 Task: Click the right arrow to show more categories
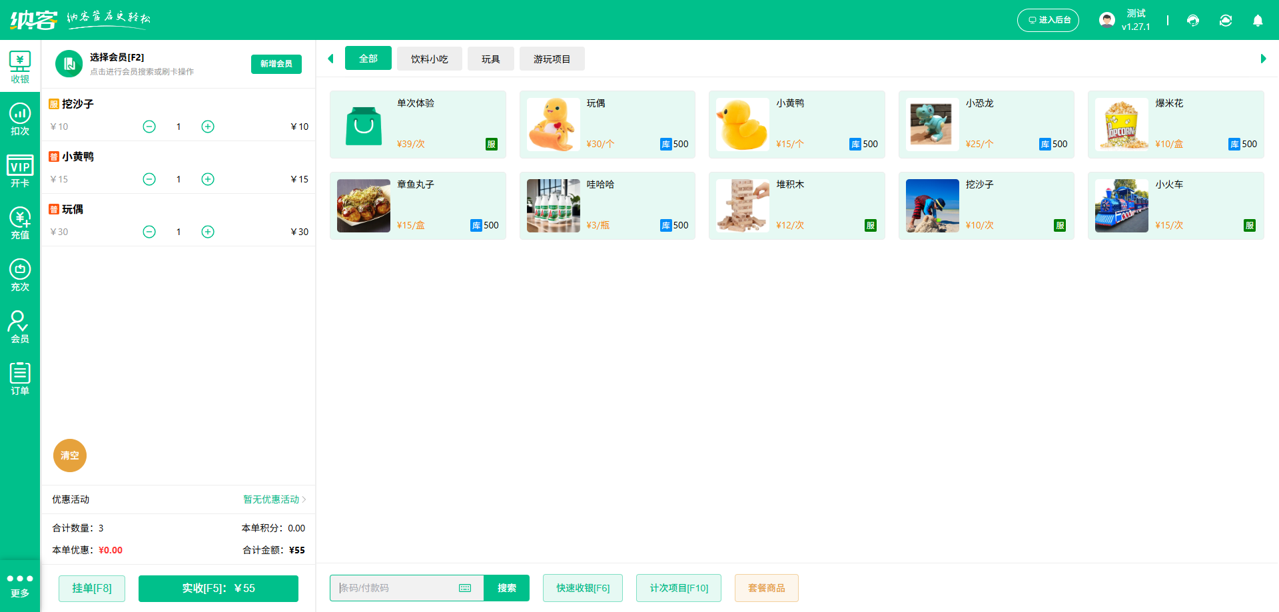(x=1262, y=59)
